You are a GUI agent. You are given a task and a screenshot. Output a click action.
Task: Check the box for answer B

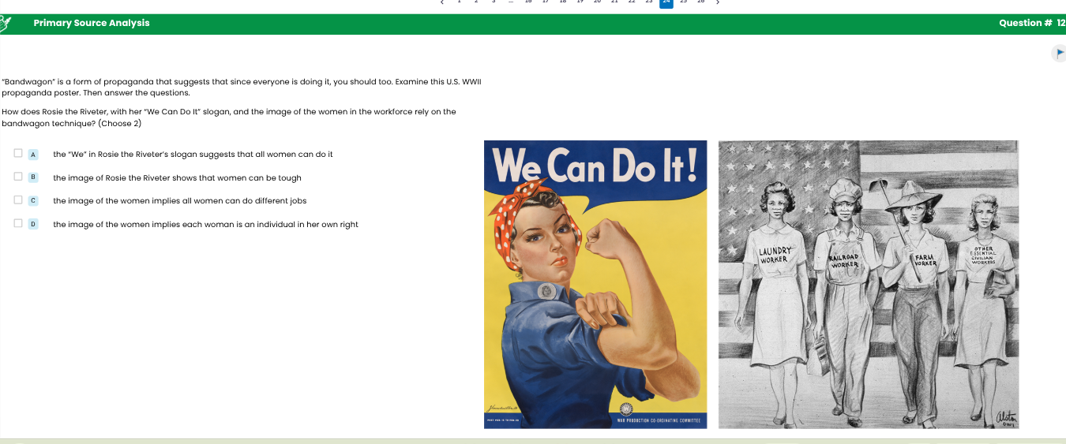[17, 177]
